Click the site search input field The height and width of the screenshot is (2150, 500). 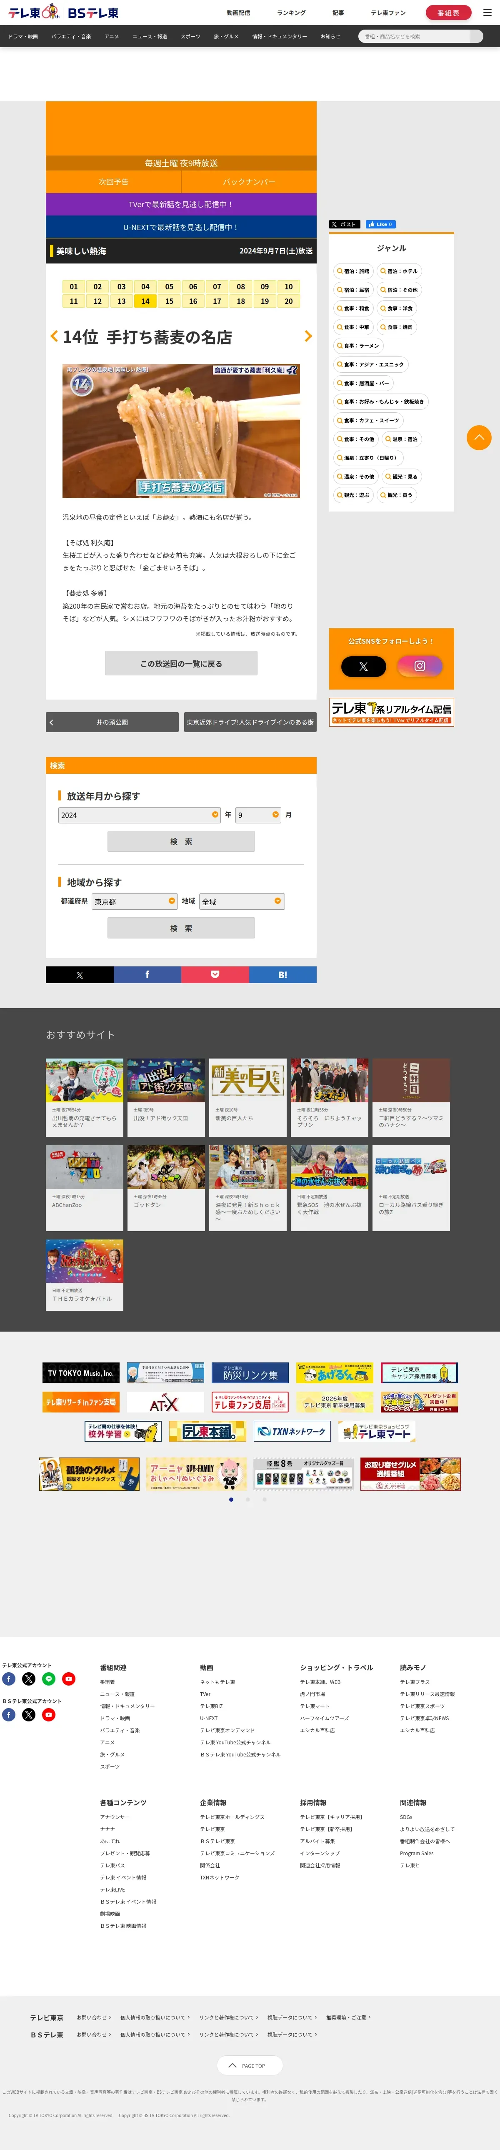point(415,37)
